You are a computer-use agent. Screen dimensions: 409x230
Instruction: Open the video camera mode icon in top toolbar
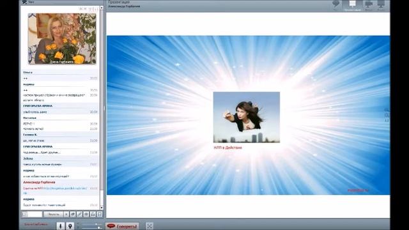pos(369,4)
